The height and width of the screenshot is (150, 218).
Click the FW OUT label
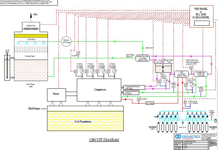[x=157, y=62]
